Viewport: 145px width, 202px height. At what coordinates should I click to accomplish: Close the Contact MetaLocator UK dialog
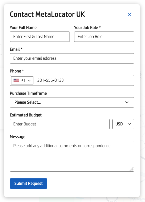130,14
